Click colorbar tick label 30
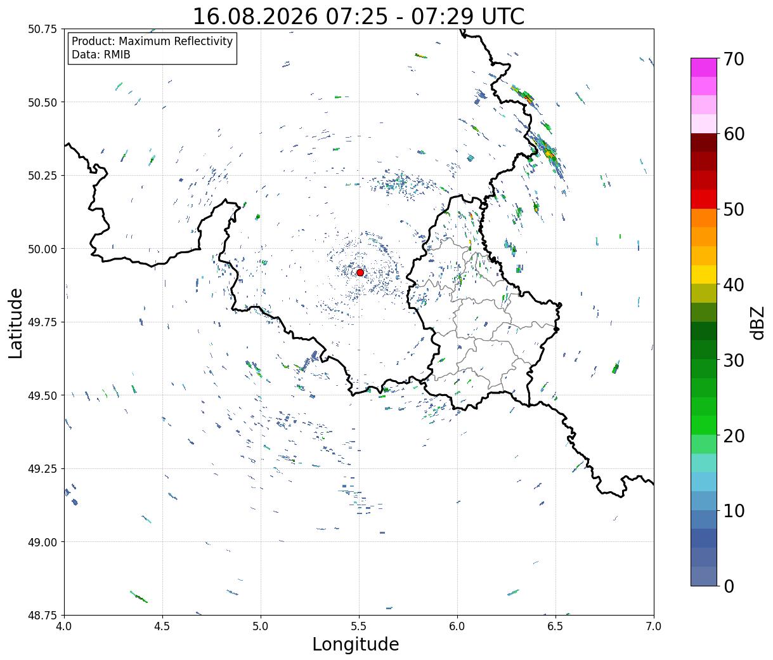Viewport: 773px width, 660px height. coord(734,360)
